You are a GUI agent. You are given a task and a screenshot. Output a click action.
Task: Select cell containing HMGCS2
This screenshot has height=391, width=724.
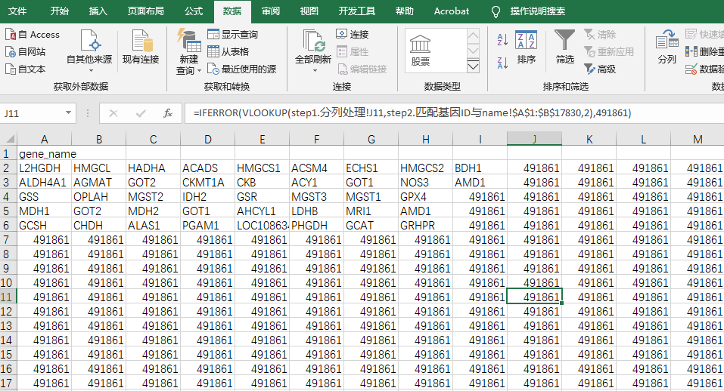(x=426, y=168)
